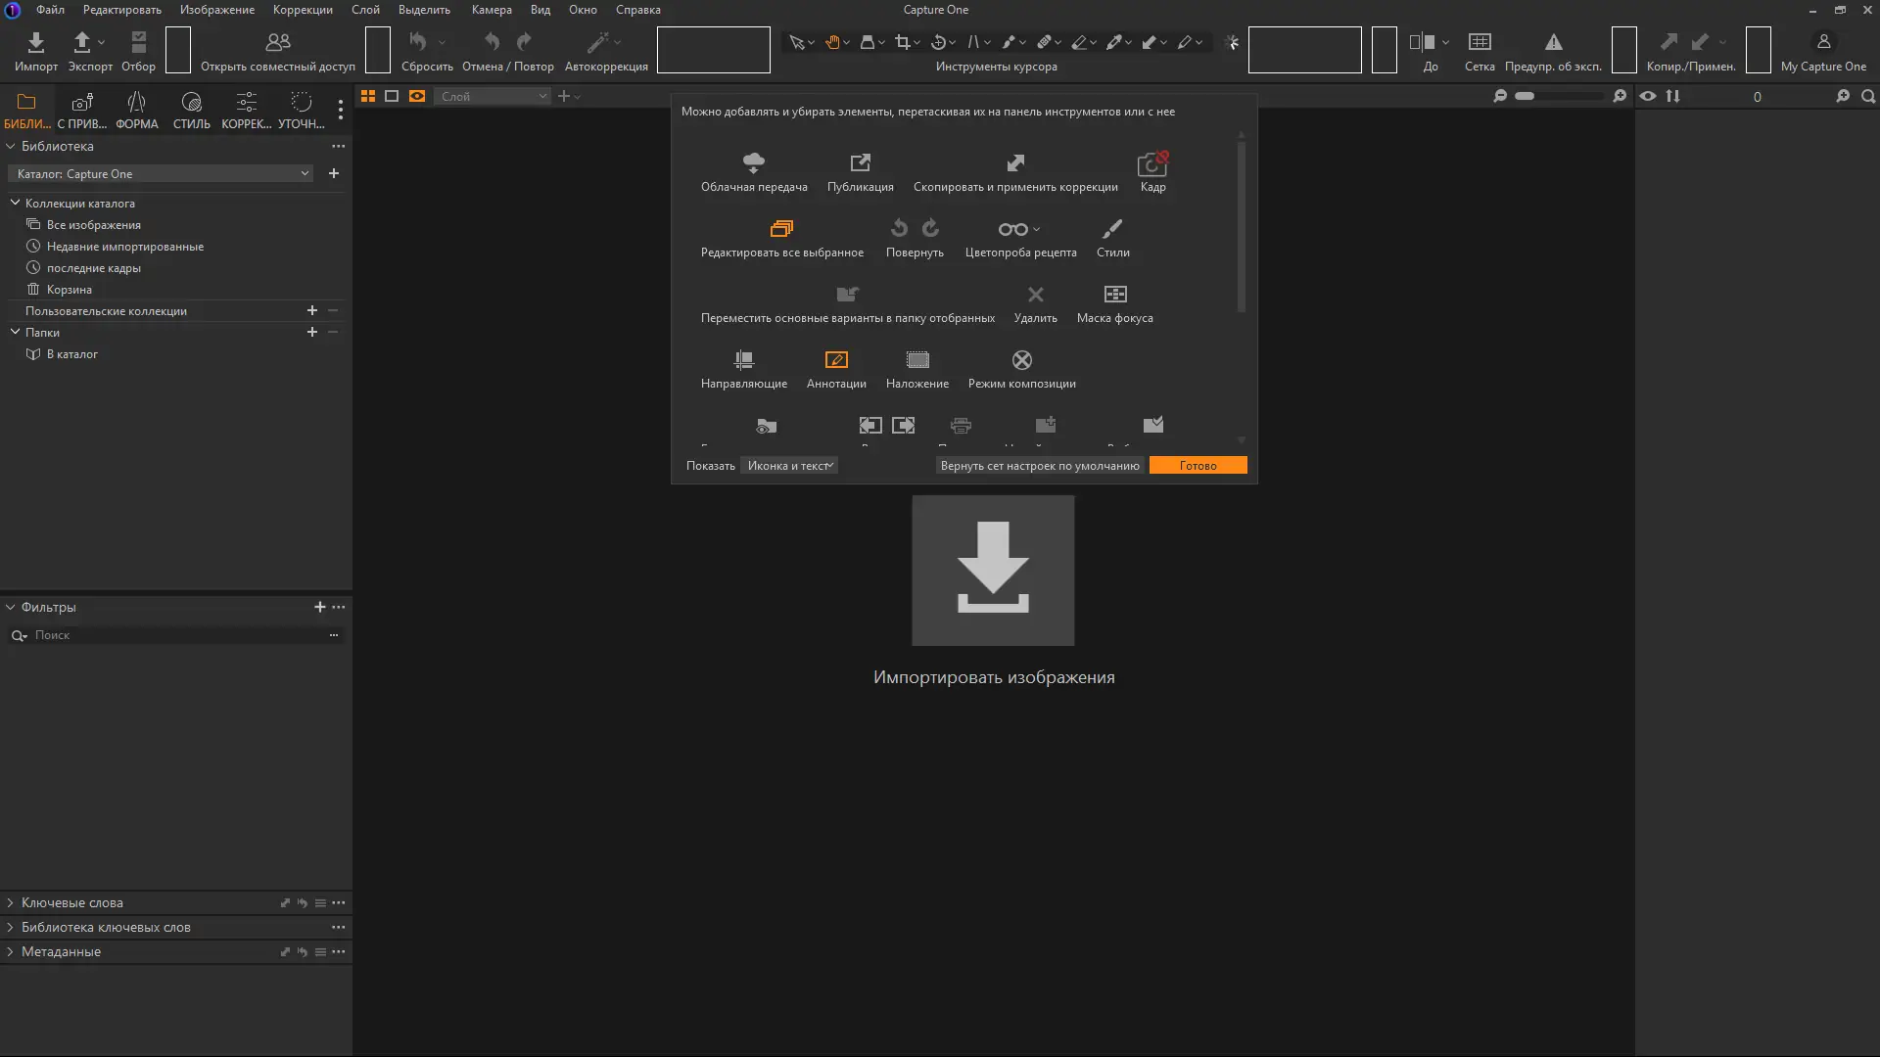This screenshot has height=1057, width=1880.
Task: Click the Autocorrection magic wand icon
Action: coord(598,42)
